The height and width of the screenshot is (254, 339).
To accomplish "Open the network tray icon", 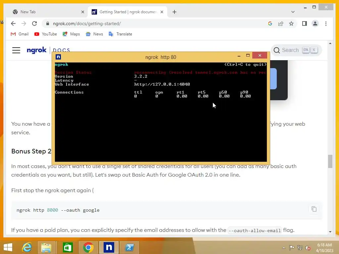I will click(x=300, y=248).
